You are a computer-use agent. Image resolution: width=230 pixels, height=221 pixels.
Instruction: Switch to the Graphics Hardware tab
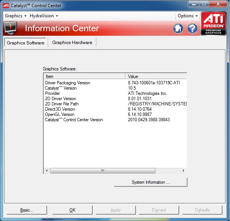(x=72, y=43)
